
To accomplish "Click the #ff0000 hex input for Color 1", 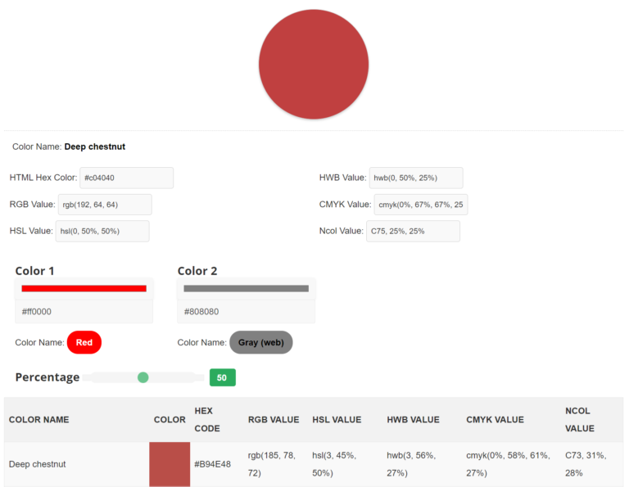I will pos(84,312).
